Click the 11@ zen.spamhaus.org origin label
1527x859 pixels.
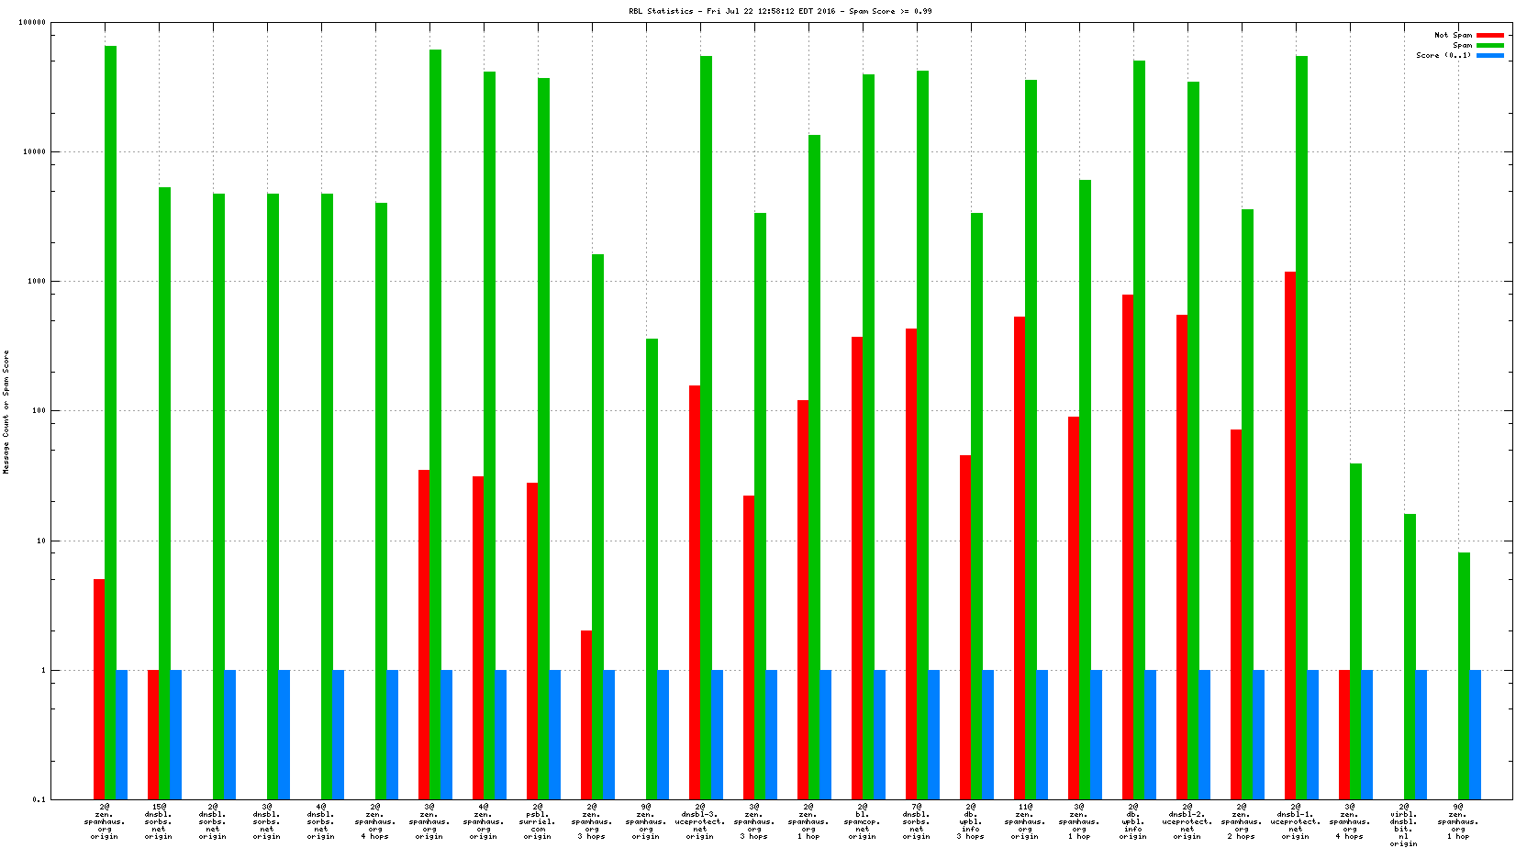1025,821
